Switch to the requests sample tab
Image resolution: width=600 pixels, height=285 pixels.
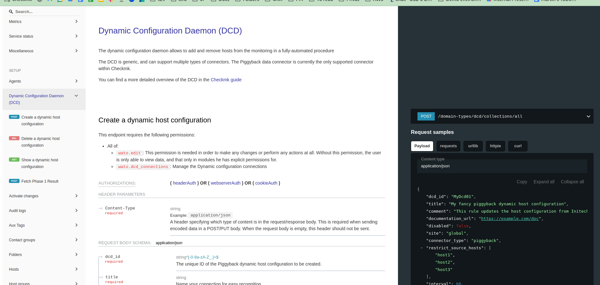[x=448, y=146]
